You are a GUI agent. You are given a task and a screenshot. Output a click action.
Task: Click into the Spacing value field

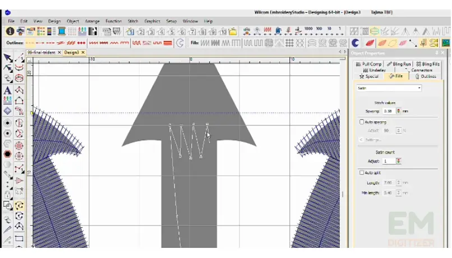[x=389, y=111]
